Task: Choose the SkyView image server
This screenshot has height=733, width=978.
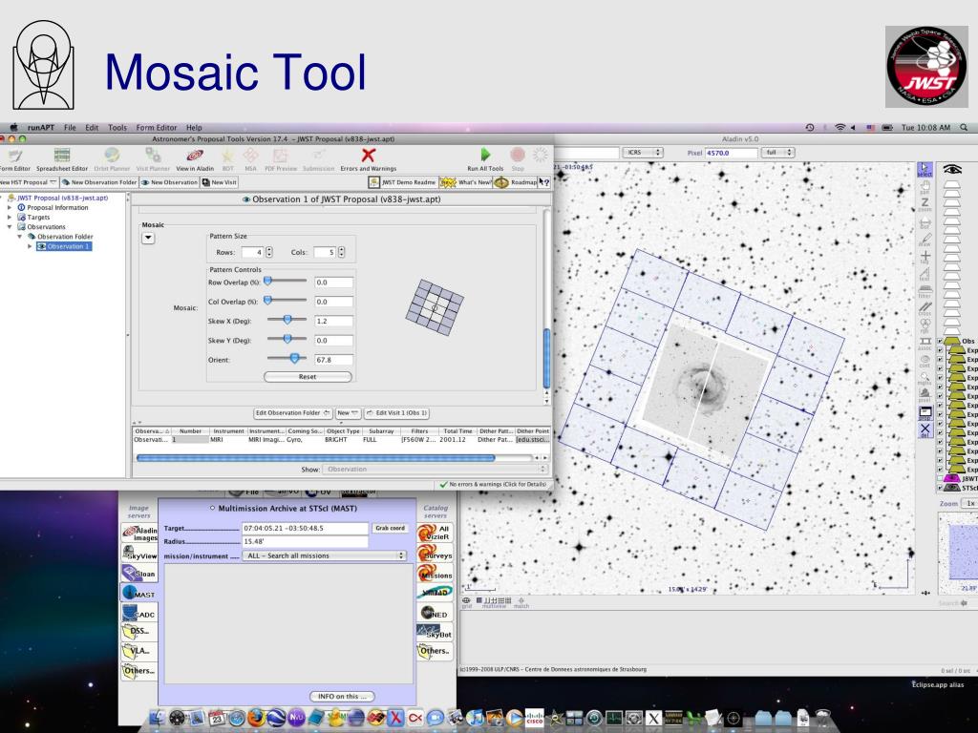Action: coord(139,553)
